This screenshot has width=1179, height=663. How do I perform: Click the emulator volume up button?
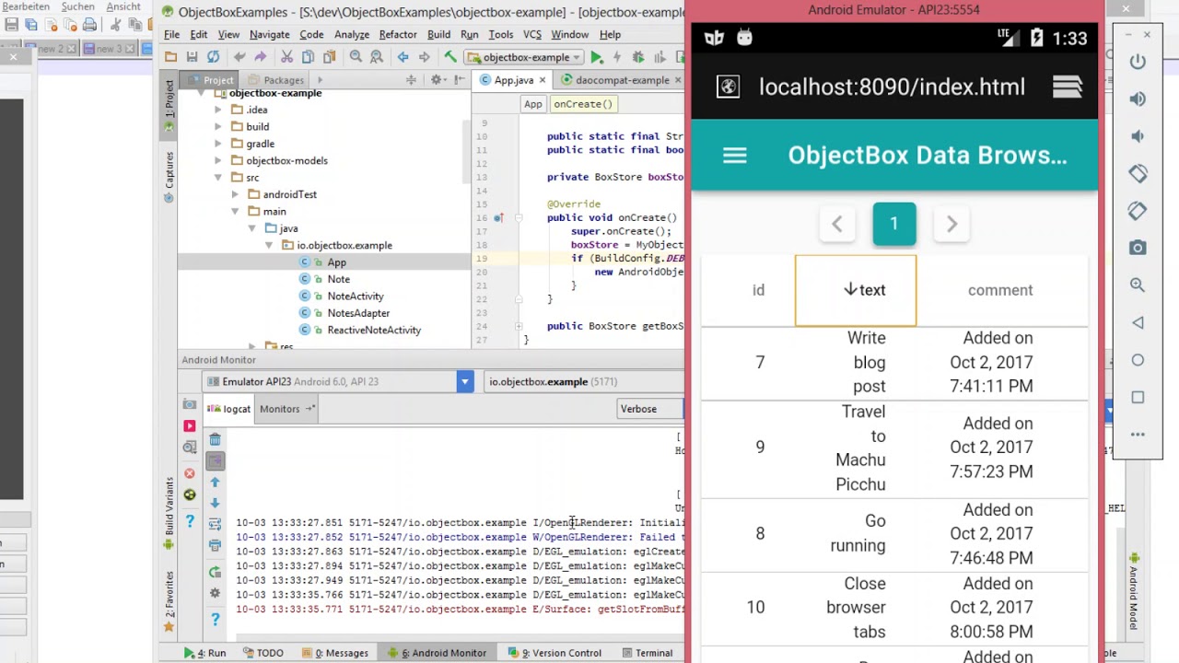pyautogui.click(x=1138, y=99)
